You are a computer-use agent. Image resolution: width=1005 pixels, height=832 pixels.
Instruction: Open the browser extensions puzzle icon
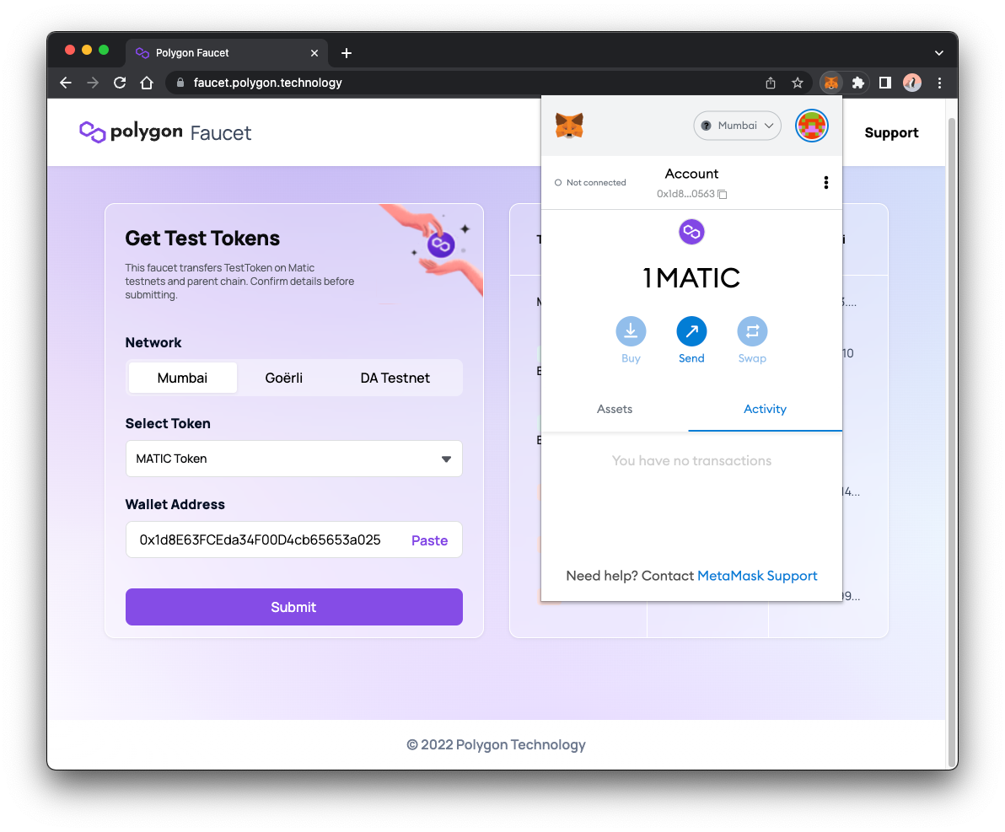(x=857, y=83)
